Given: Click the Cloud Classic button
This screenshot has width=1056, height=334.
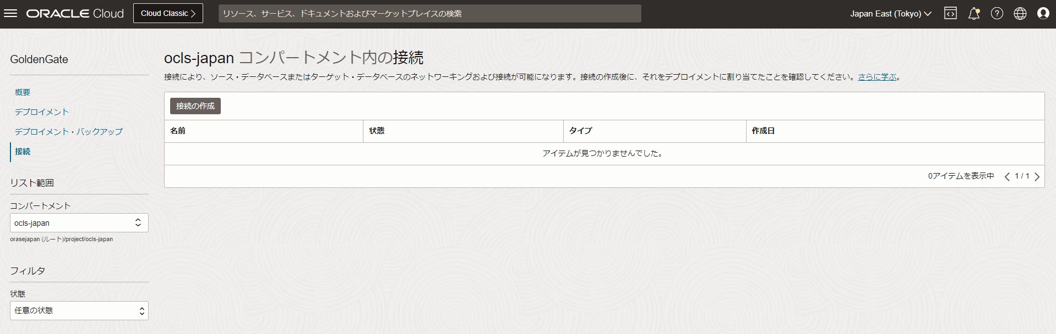Looking at the screenshot, I should click(x=168, y=13).
